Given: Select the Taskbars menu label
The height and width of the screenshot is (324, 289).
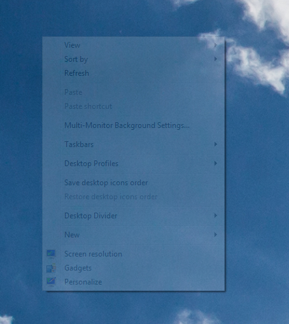Looking at the screenshot, I should (79, 144).
